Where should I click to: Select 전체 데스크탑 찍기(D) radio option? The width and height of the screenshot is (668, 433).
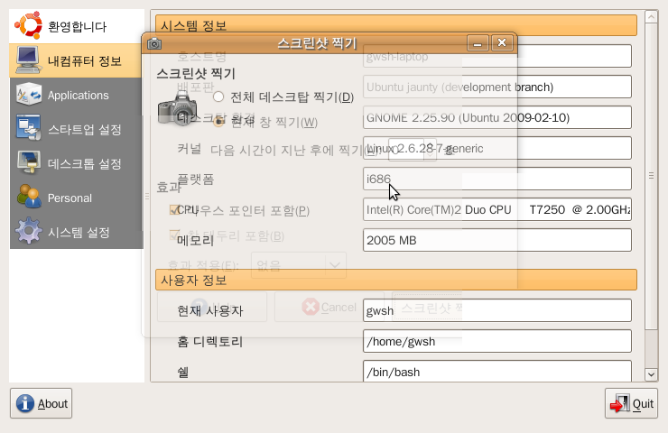[x=283, y=97]
